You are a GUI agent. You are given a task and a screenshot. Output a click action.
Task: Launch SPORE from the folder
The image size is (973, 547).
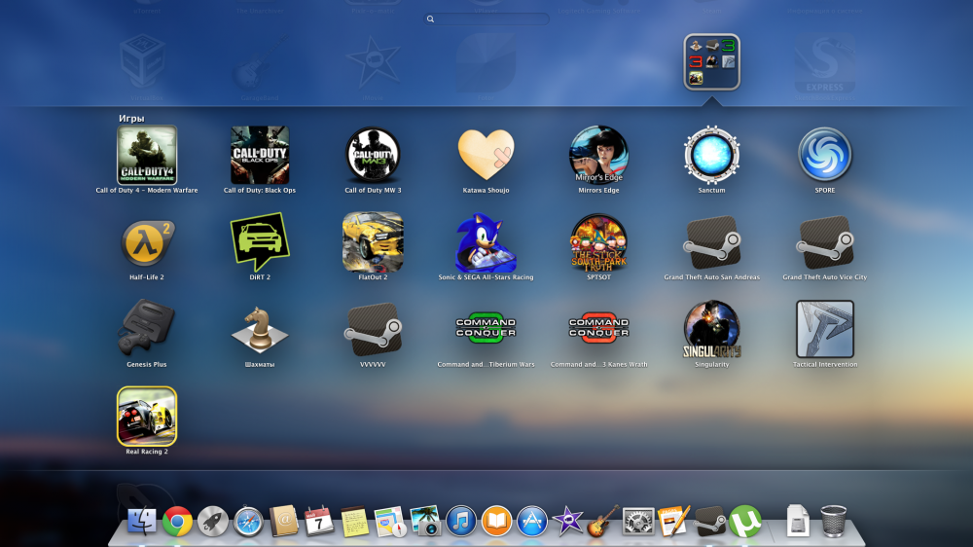click(x=825, y=155)
